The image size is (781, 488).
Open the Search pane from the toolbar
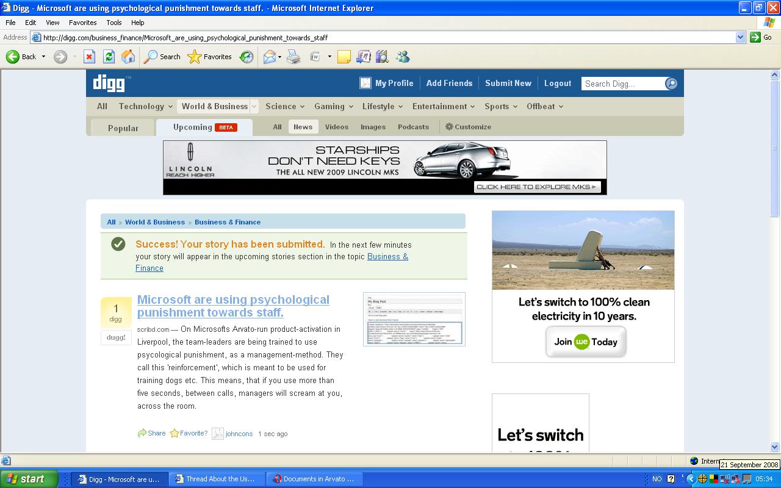[162, 57]
